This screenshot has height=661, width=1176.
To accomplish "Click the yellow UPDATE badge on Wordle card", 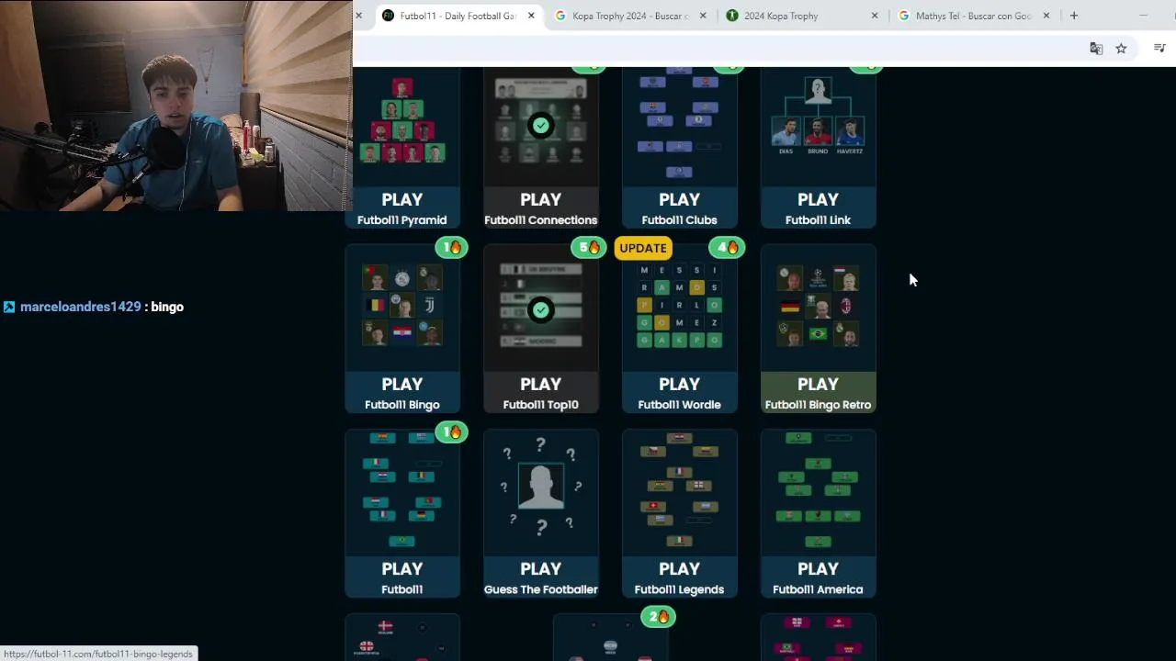I will 643,248.
